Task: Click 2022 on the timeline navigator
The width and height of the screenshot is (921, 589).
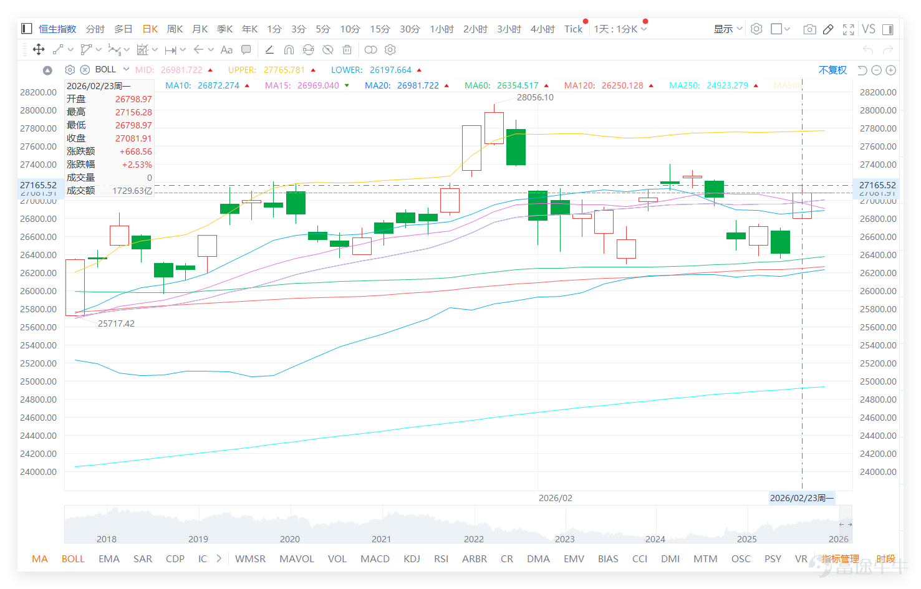Action: 474,539
